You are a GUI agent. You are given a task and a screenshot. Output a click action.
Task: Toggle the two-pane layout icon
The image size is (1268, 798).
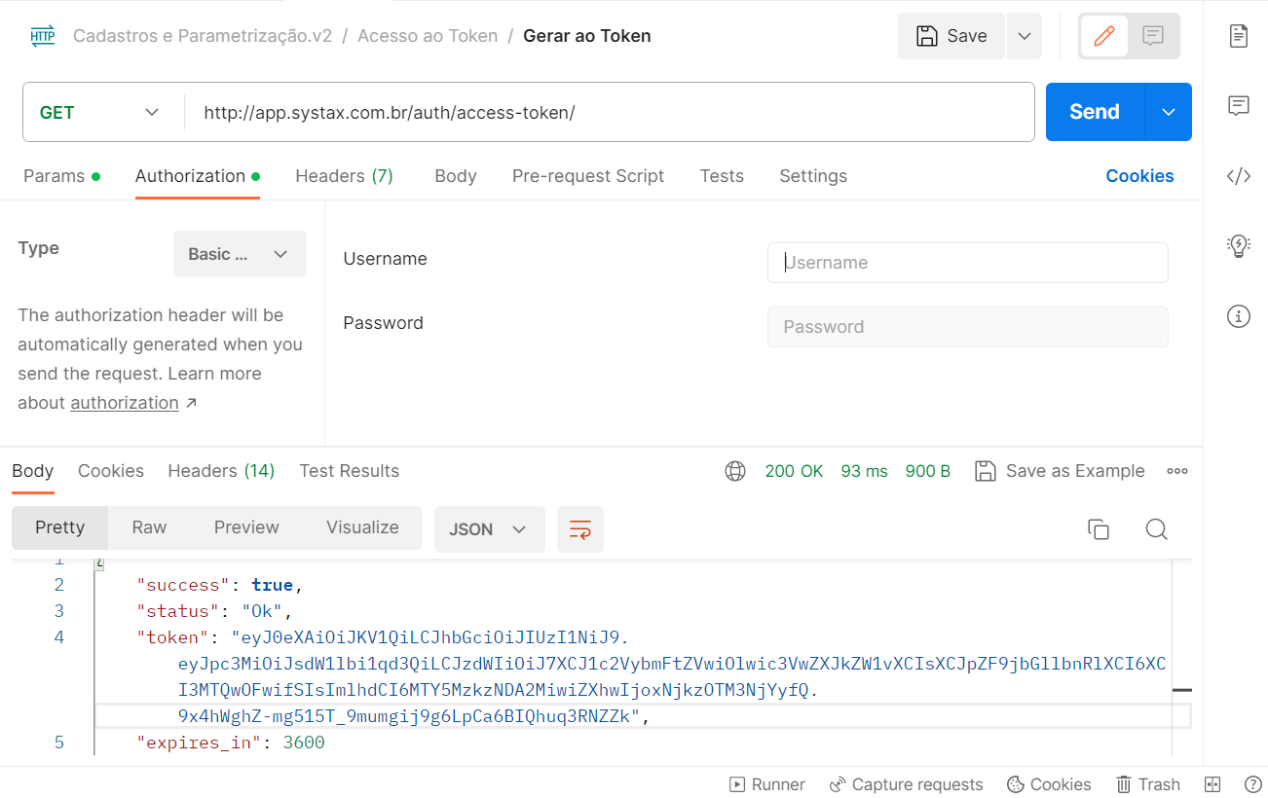tap(1212, 784)
